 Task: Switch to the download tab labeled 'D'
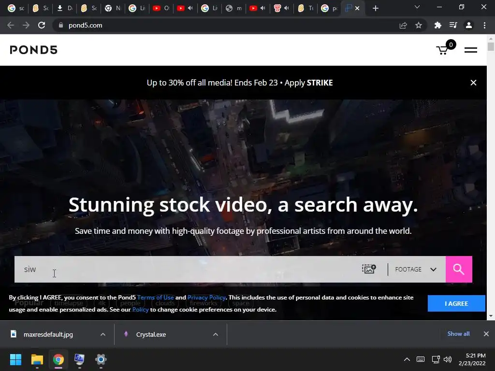pos(64,9)
